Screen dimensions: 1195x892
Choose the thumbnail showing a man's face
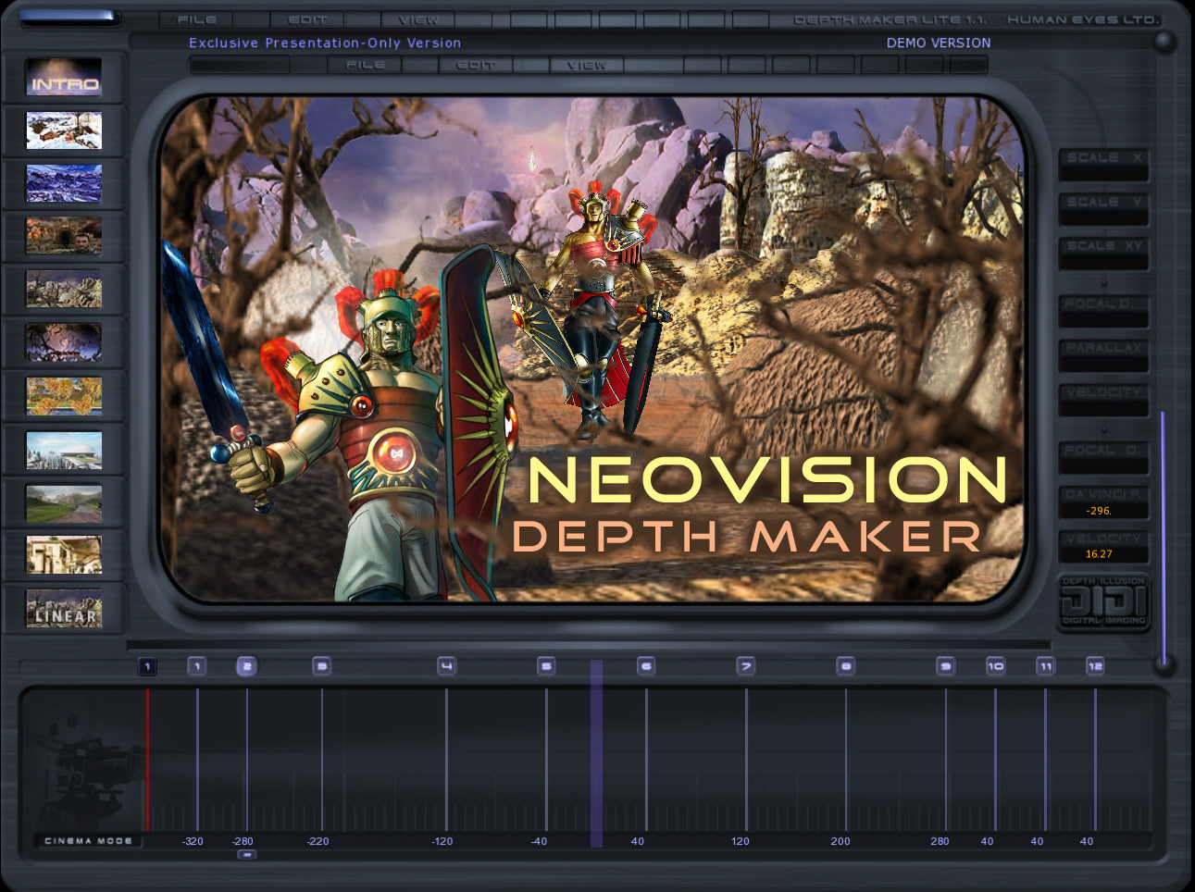[x=64, y=236]
